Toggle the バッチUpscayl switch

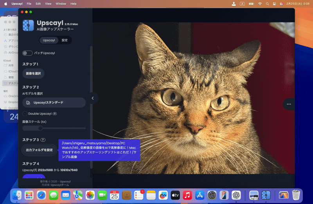(x=27, y=53)
